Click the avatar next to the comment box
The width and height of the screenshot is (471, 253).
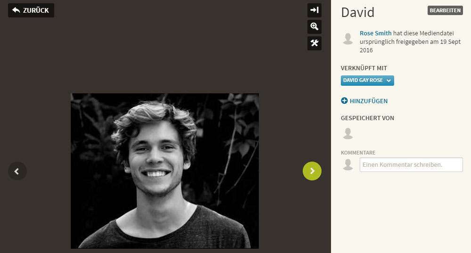point(348,164)
